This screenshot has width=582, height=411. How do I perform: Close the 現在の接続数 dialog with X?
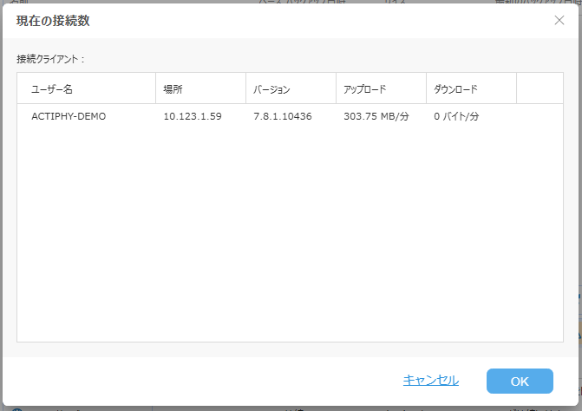pos(559,20)
